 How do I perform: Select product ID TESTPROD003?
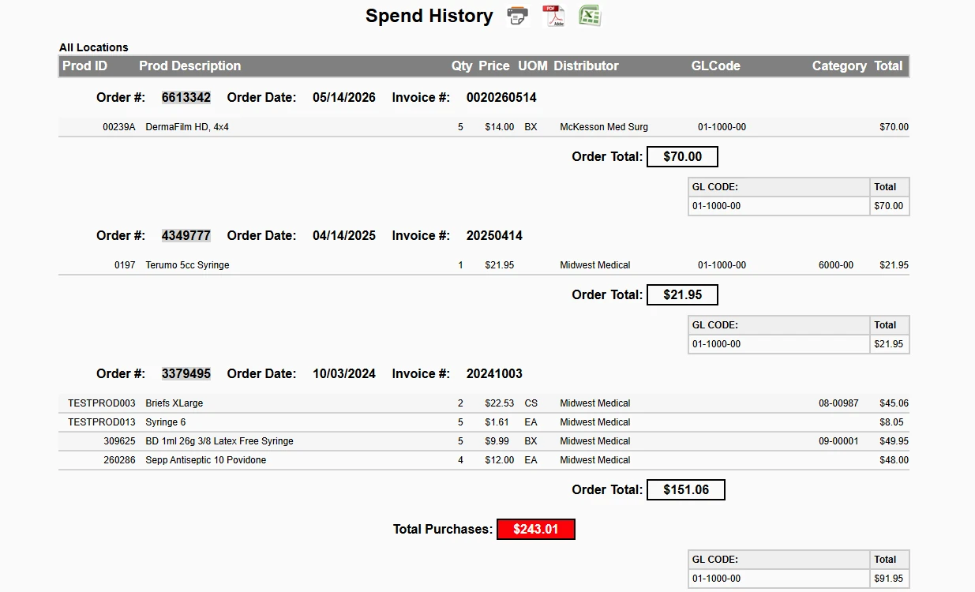point(102,403)
